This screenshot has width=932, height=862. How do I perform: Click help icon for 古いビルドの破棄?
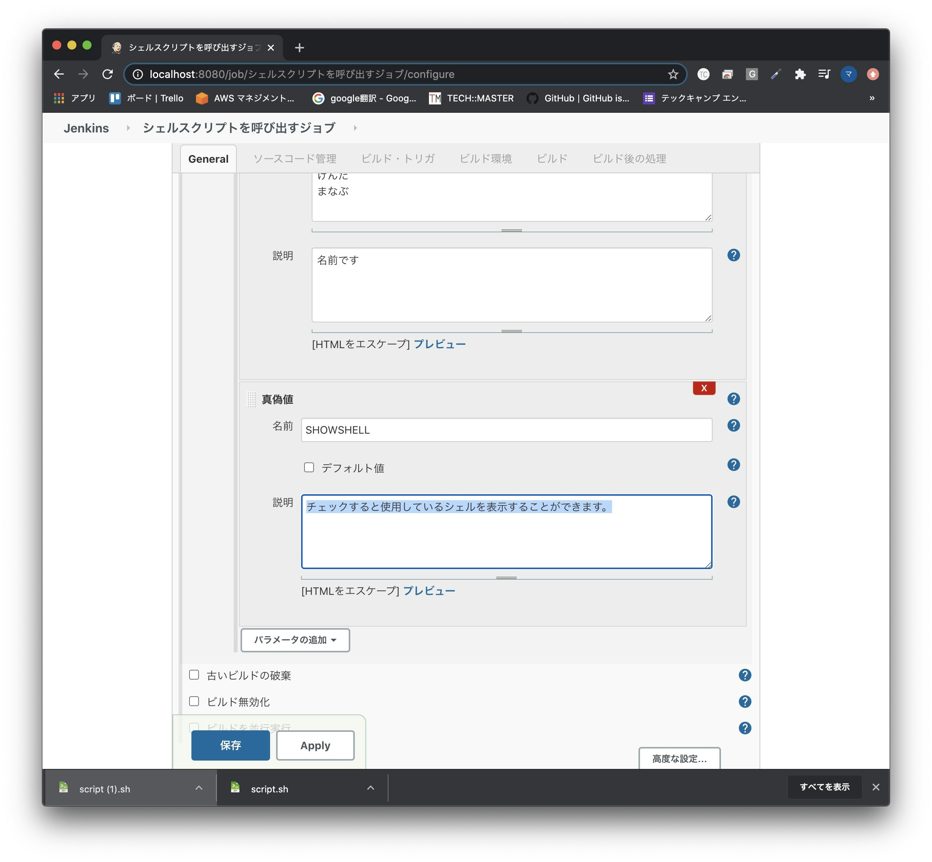click(x=744, y=675)
